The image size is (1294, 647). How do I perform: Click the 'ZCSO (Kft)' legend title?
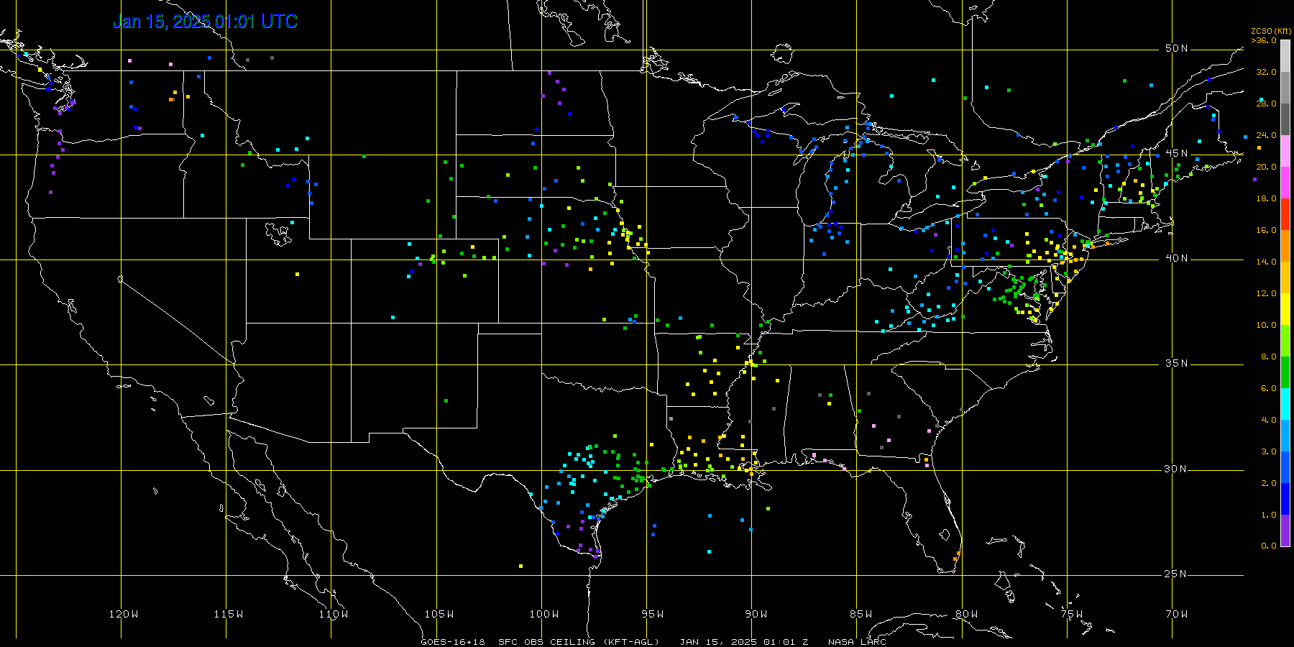point(1271,31)
